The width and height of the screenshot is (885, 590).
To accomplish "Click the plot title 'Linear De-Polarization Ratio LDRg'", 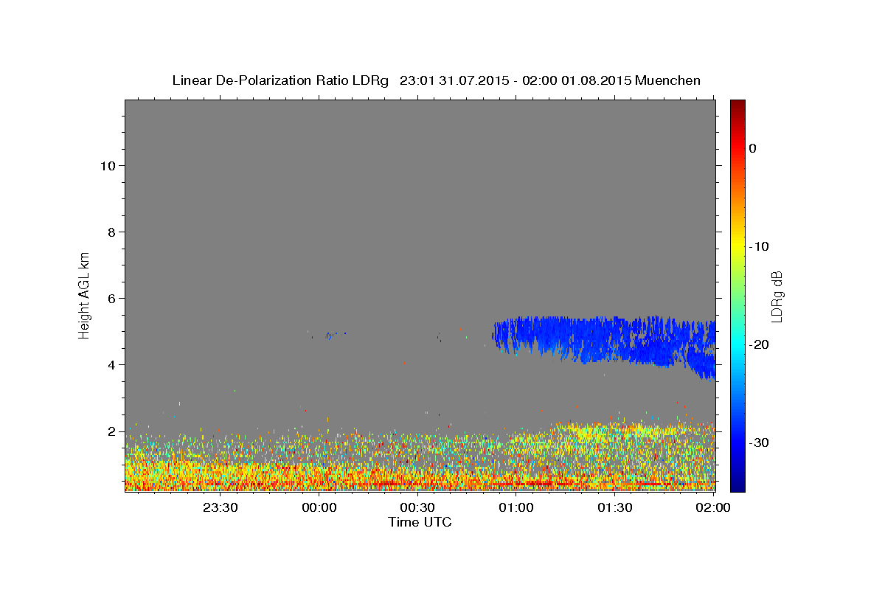I will 280,80.
